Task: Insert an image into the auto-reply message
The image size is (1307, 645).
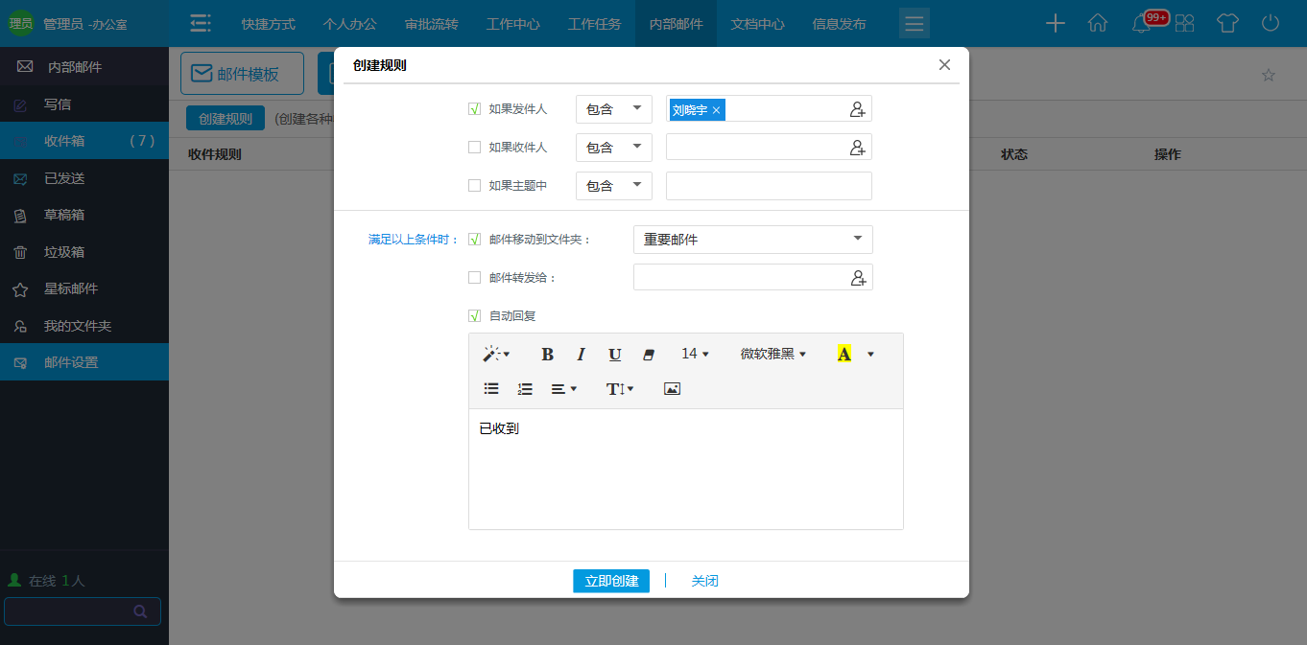Action: [x=672, y=388]
